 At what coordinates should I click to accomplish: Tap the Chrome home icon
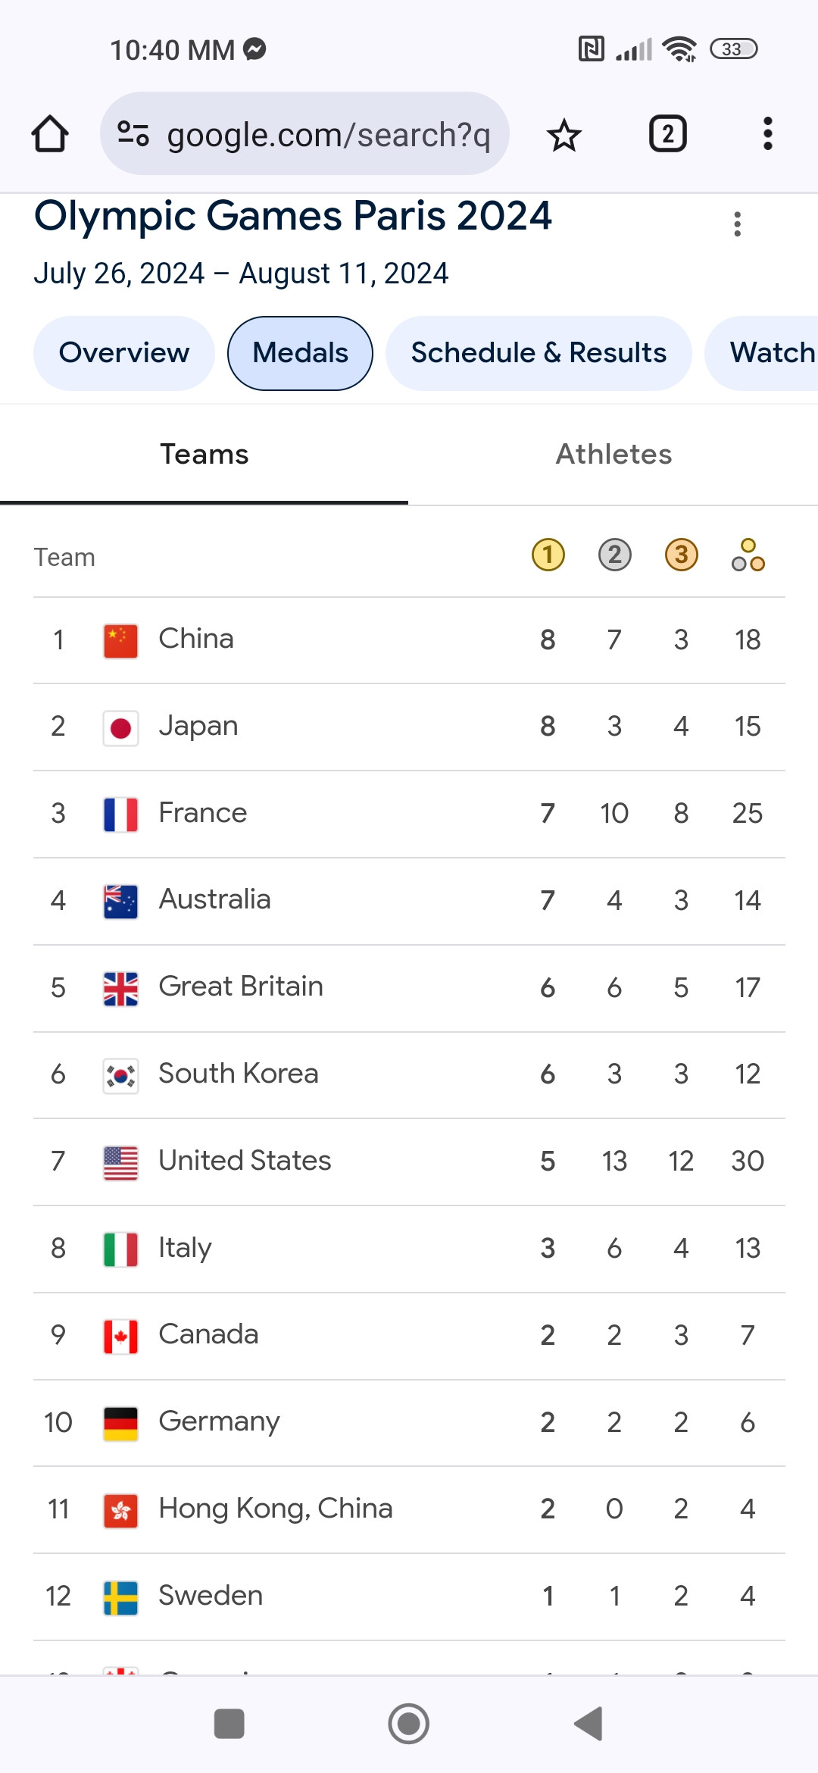(50, 134)
